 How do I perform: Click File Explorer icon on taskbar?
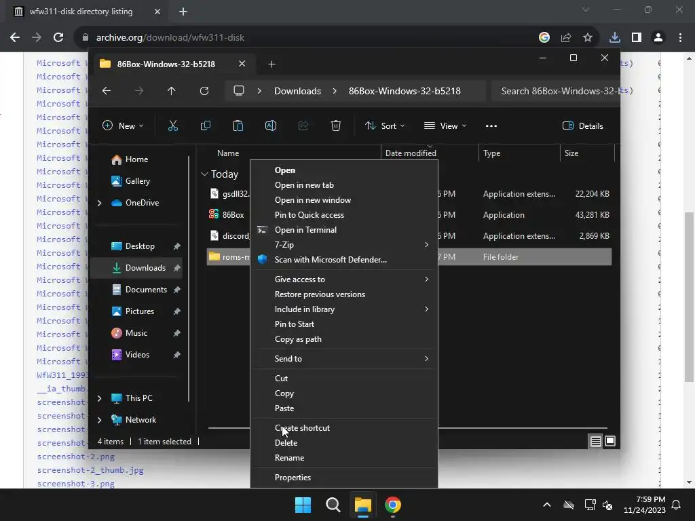coord(362,505)
